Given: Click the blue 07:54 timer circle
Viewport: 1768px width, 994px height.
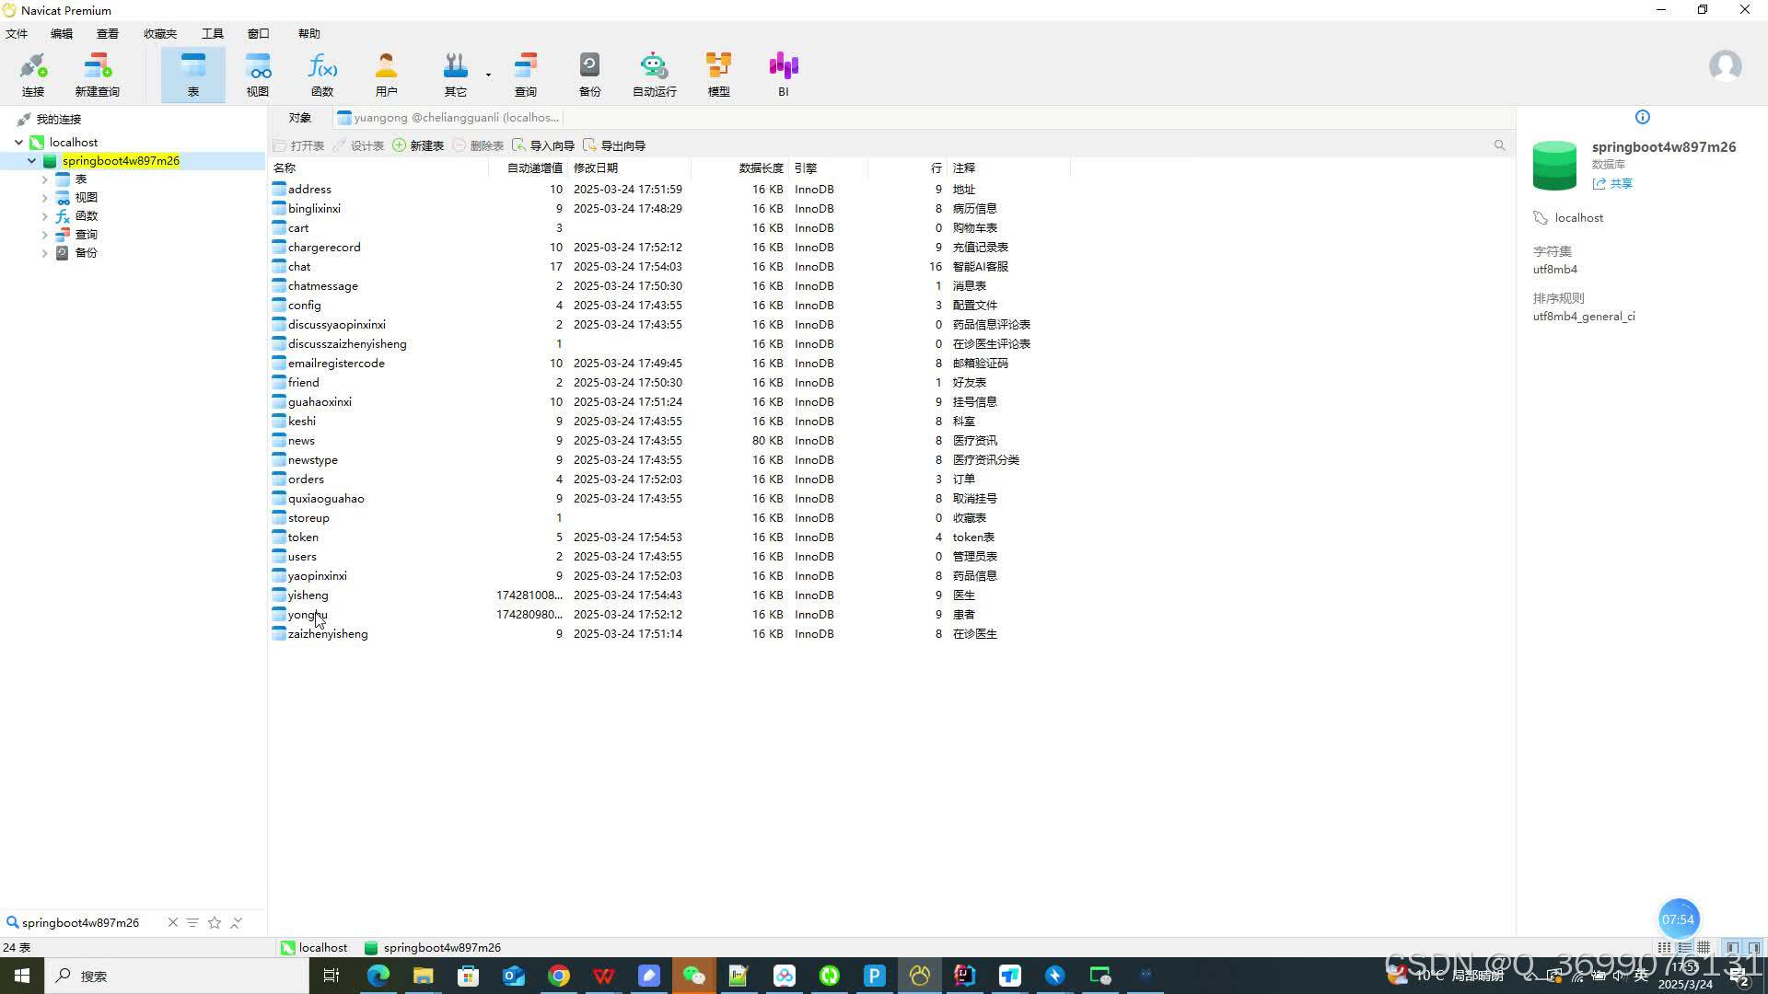Looking at the screenshot, I should [1678, 919].
